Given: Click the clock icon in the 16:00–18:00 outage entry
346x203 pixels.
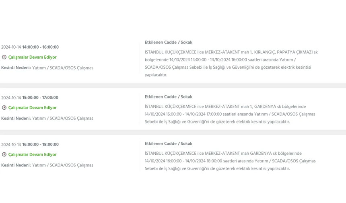Looking at the screenshot, I should (x=4, y=155).
